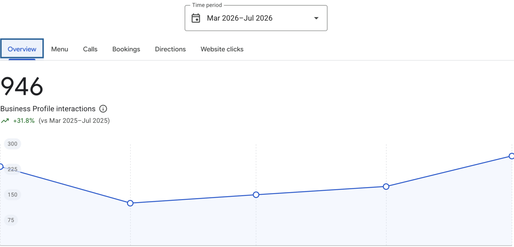Switch to the Menu tab
The image size is (514, 247).
coord(60,49)
